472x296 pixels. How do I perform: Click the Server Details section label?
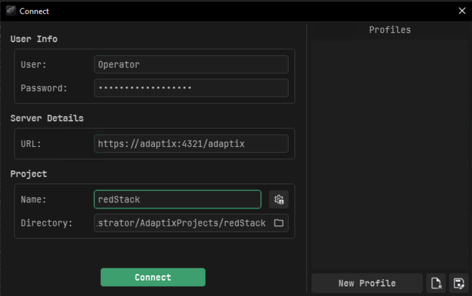pyautogui.click(x=47, y=118)
